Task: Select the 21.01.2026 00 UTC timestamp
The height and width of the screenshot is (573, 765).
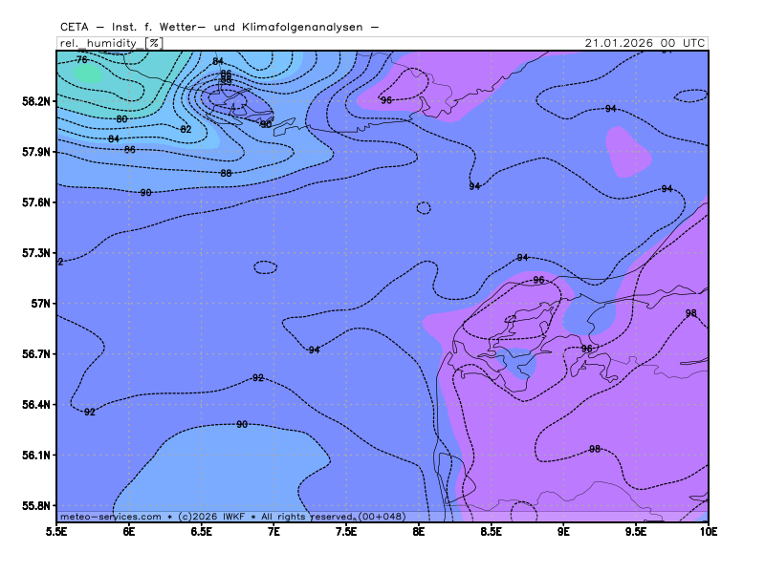Action: click(645, 43)
